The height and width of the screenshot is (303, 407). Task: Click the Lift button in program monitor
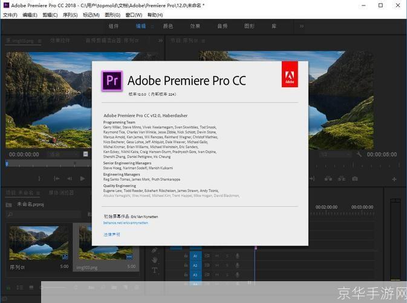pyautogui.click(x=328, y=179)
